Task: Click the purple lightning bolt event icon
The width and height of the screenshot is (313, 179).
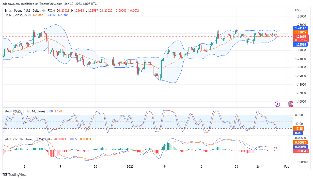Action: [277, 104]
